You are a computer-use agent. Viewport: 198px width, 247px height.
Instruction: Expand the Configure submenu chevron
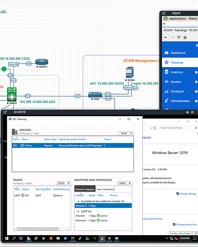[x=196, y=92]
